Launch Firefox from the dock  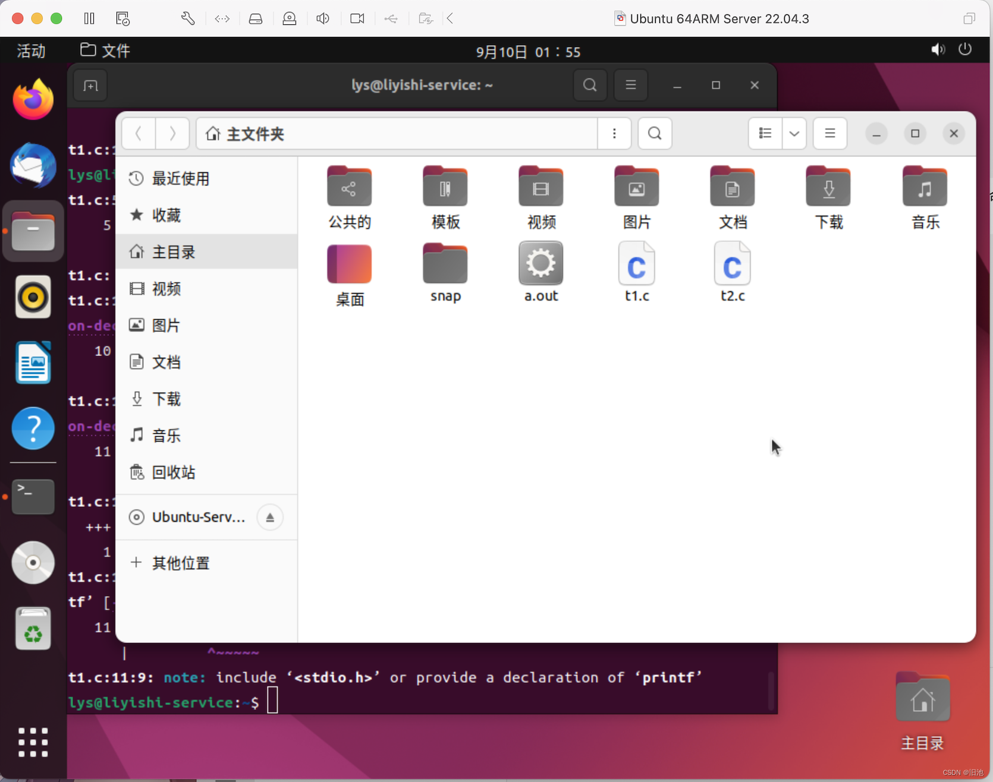(x=33, y=99)
